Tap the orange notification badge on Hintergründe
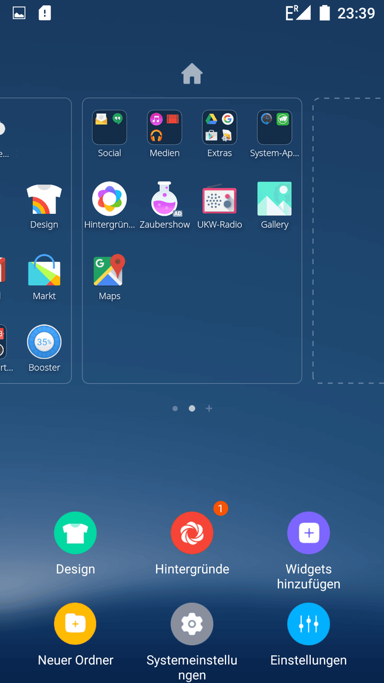384x683 pixels. [221, 508]
